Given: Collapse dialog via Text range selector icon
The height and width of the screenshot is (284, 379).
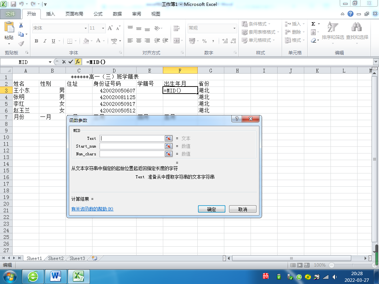Looking at the screenshot, I should pyautogui.click(x=168, y=138).
